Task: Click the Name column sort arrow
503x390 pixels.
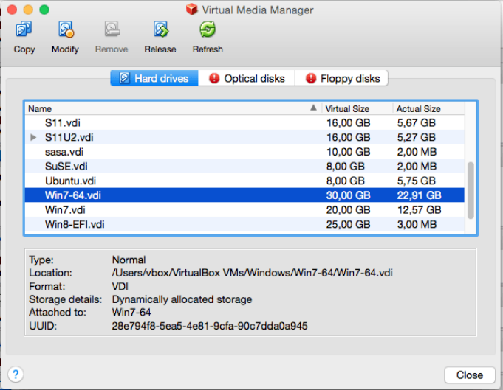Action: (x=313, y=108)
